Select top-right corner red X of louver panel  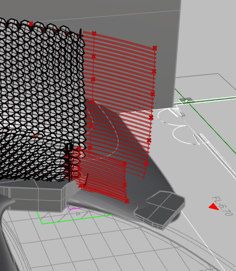pos(155,48)
